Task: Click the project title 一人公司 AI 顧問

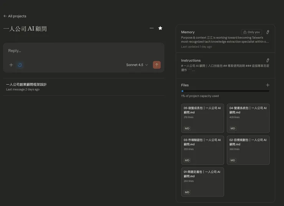Action: [x=25, y=29]
